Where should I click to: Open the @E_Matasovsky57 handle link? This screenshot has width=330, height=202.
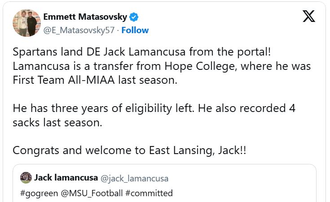click(79, 30)
